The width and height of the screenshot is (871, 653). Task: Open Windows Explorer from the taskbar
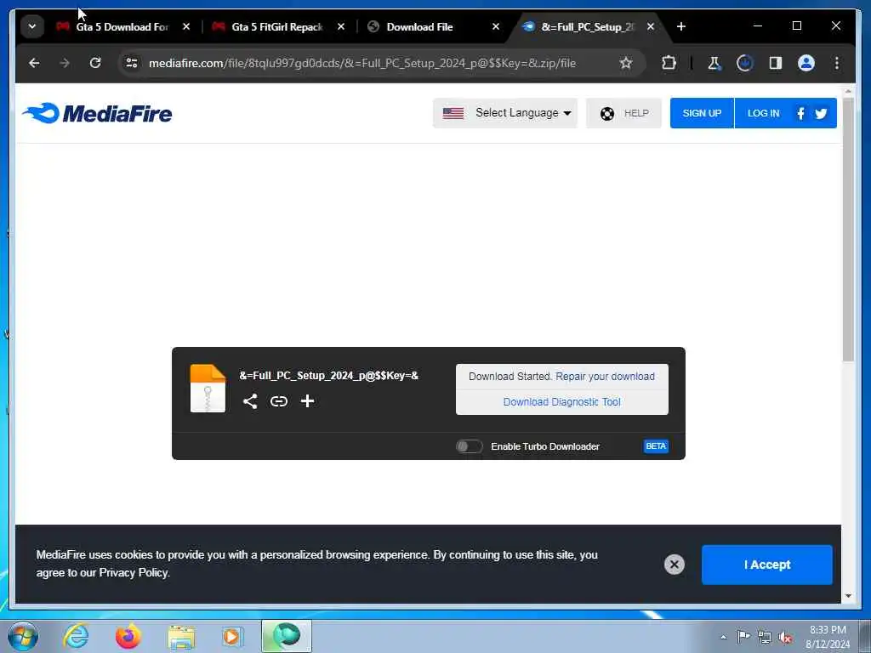click(x=181, y=638)
